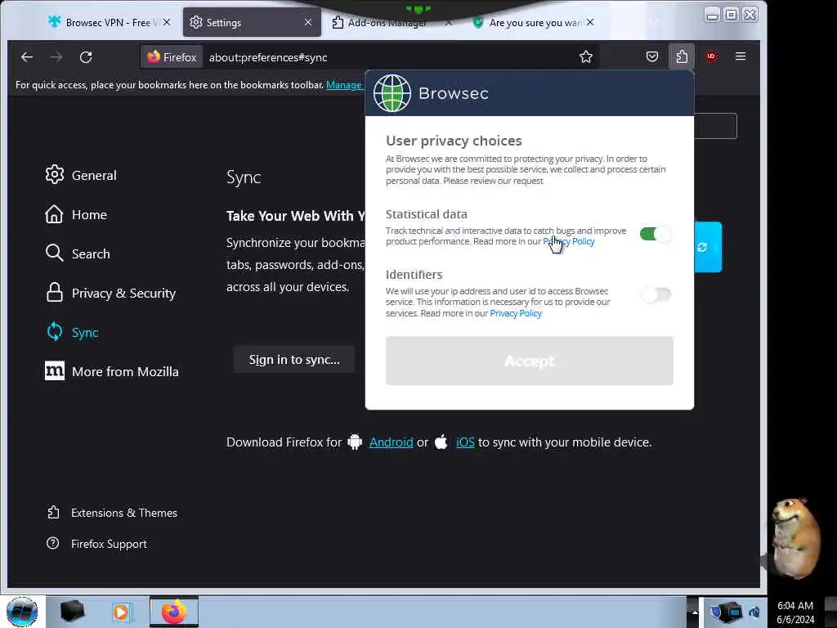Open Privacy Policy link under Identifiers

(x=516, y=313)
